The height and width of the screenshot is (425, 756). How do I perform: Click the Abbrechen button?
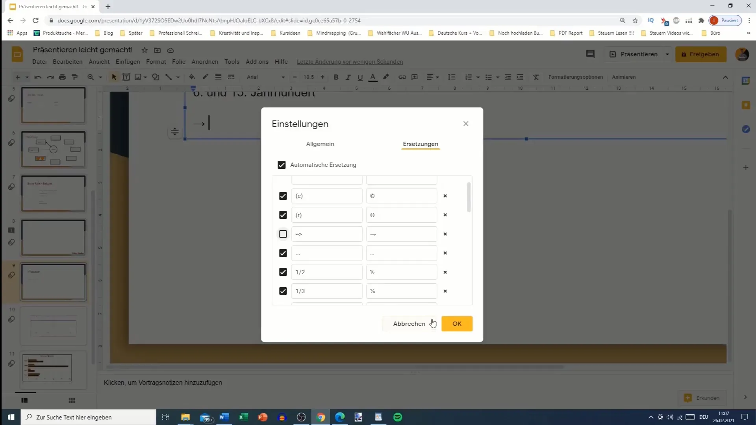point(409,324)
